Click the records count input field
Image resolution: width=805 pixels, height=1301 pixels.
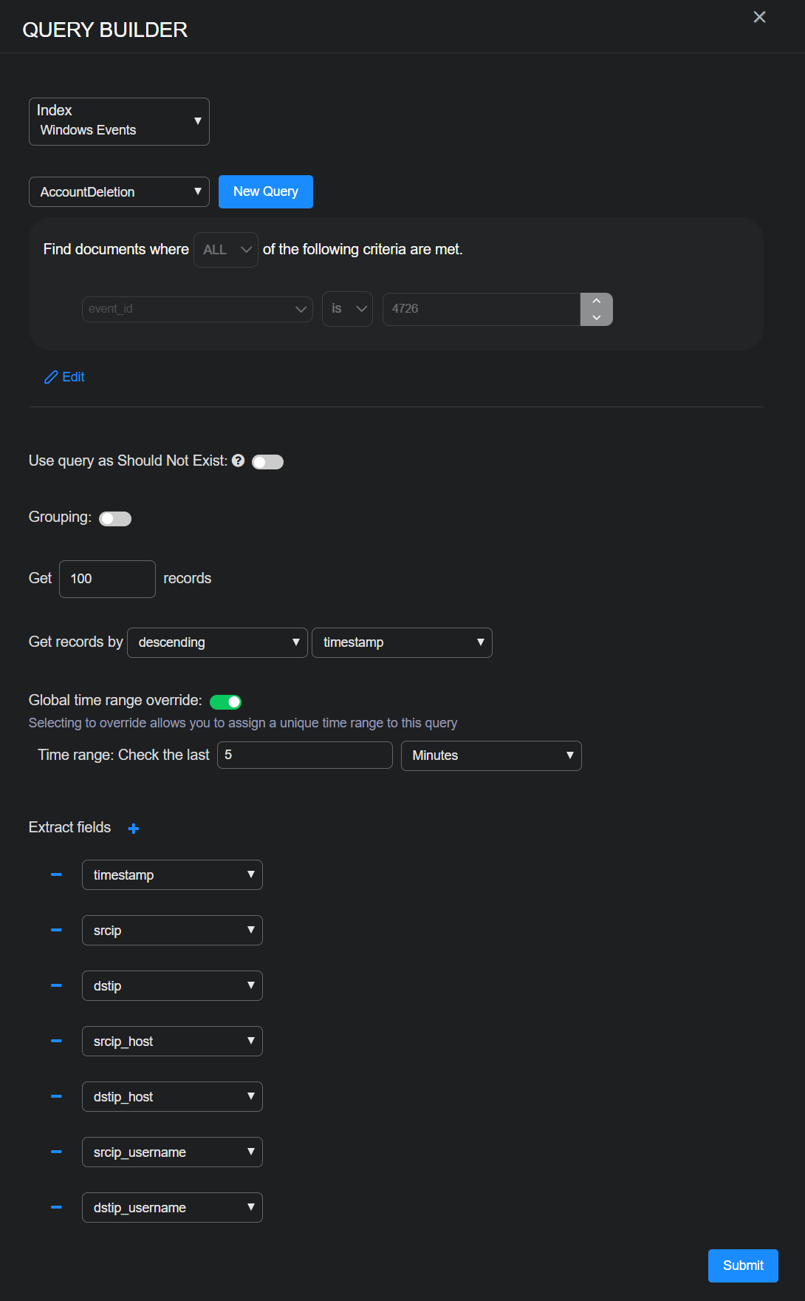click(107, 579)
